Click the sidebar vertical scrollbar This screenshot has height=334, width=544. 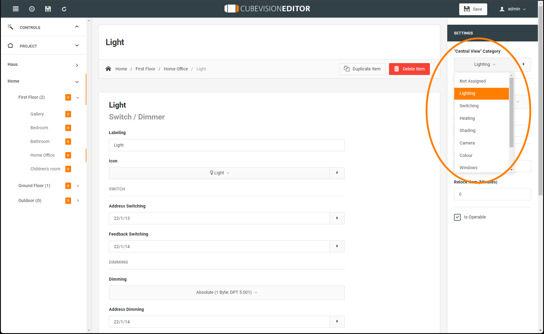click(x=89, y=175)
